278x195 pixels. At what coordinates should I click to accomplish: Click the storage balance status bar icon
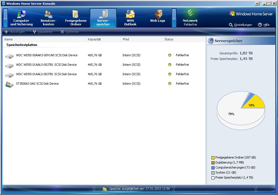[105, 189]
